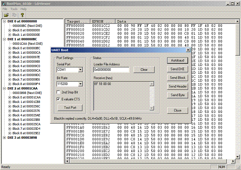241x170 pixels.
Task: Click the open file folder icon
Action: click(6, 15)
